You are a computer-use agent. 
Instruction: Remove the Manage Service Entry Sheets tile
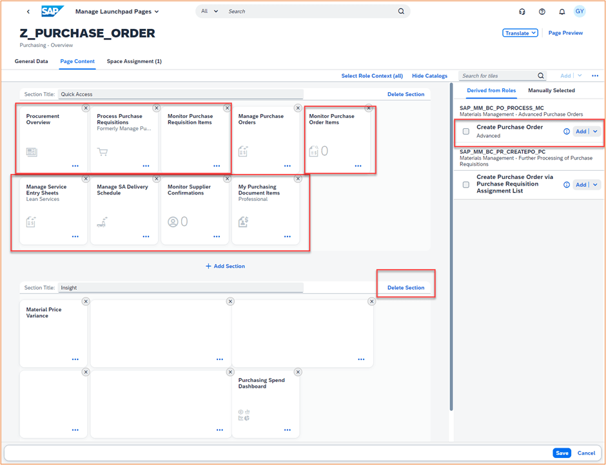pos(86,179)
